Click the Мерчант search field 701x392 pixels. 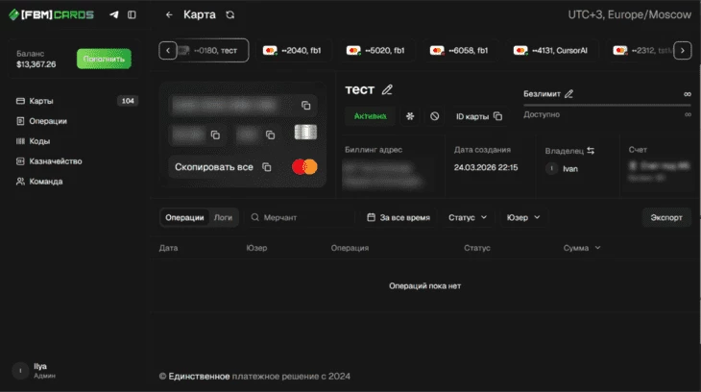(300, 218)
